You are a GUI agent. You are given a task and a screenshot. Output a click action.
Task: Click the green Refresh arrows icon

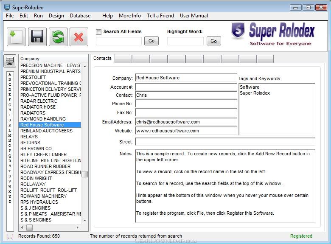[58, 37]
